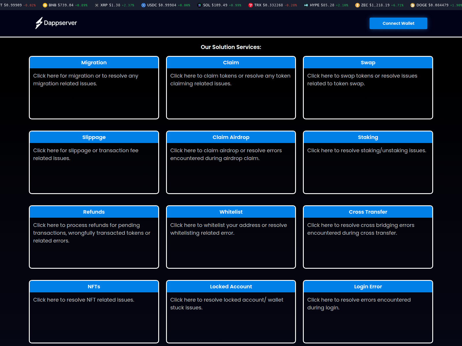Select the Locked Account card header
The height and width of the screenshot is (346, 462).
tap(231, 287)
